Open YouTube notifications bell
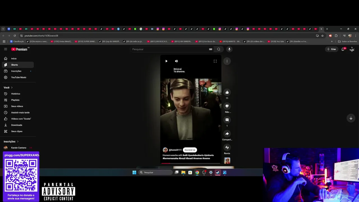 point(343,49)
